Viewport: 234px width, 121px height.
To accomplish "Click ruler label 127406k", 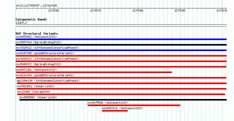I will 54,10.
